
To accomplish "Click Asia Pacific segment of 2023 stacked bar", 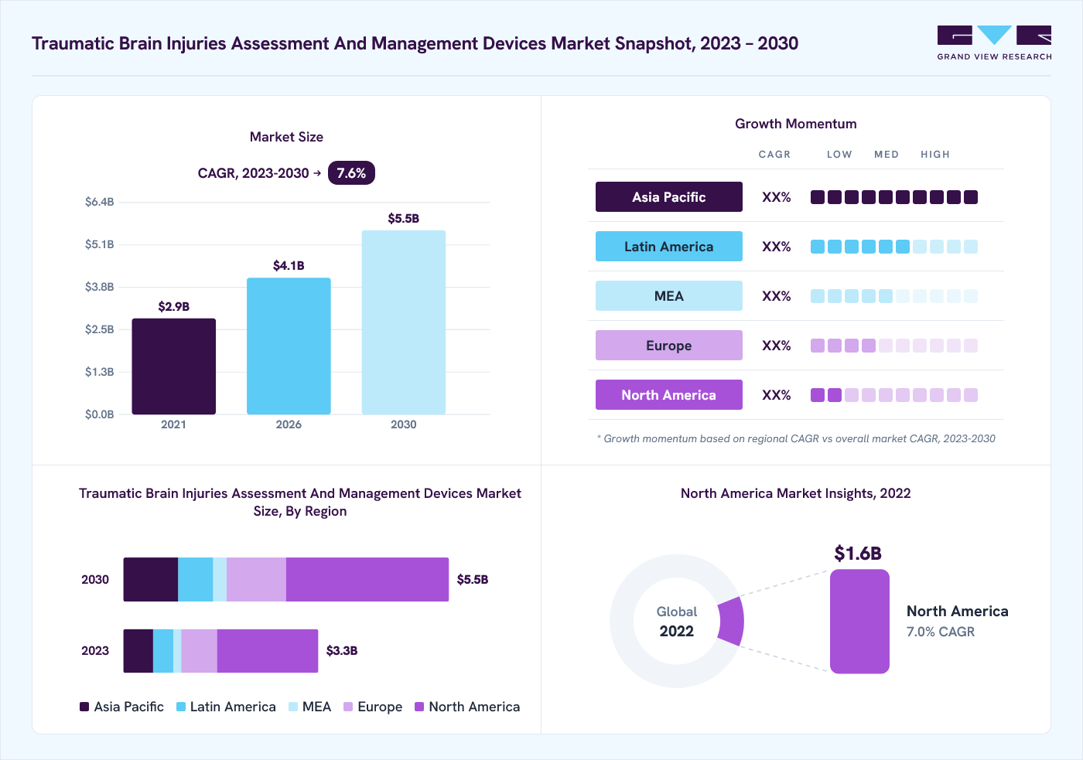I will [138, 651].
